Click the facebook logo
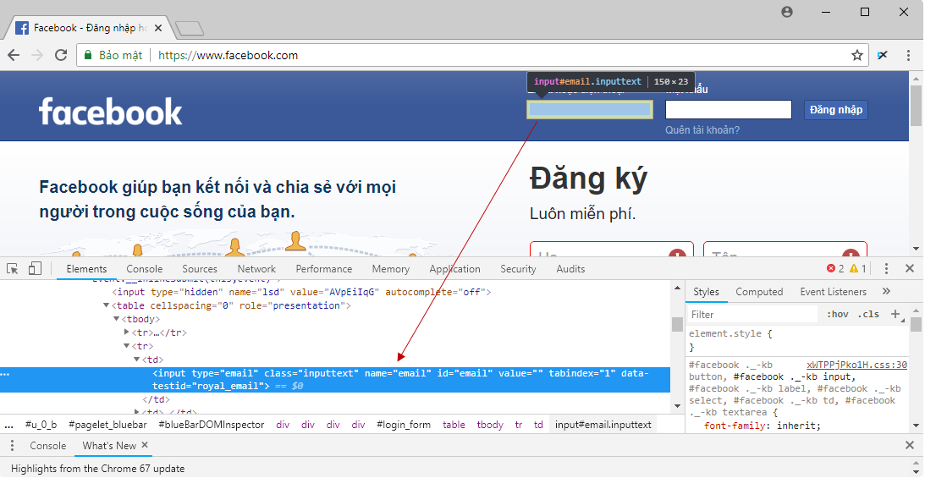 tap(110, 111)
